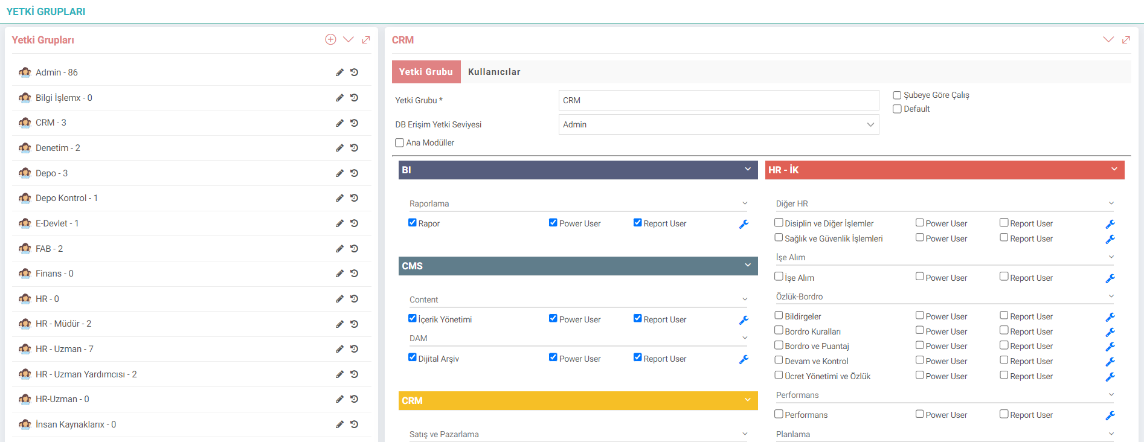
Task: Uncheck Report User for Dijital Arşiv
Action: click(x=637, y=357)
